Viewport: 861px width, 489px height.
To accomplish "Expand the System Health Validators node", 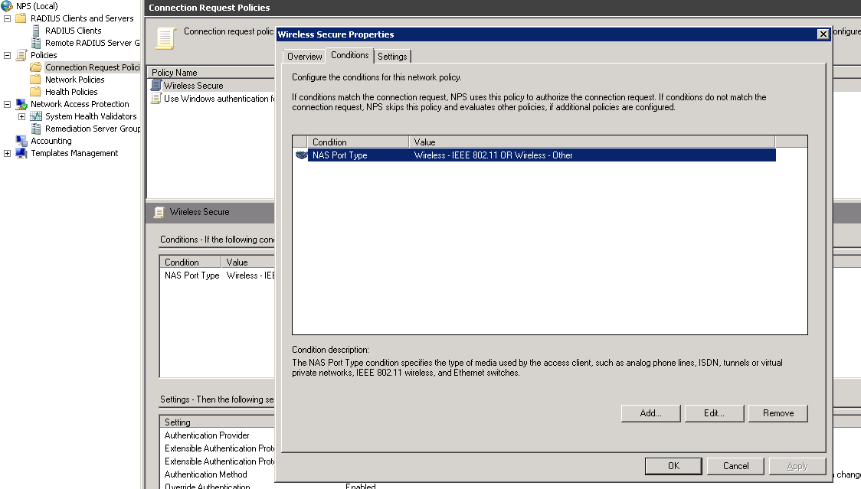I will [x=21, y=116].
